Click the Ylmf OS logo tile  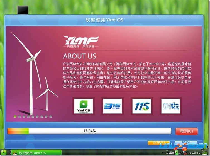[84, 106]
